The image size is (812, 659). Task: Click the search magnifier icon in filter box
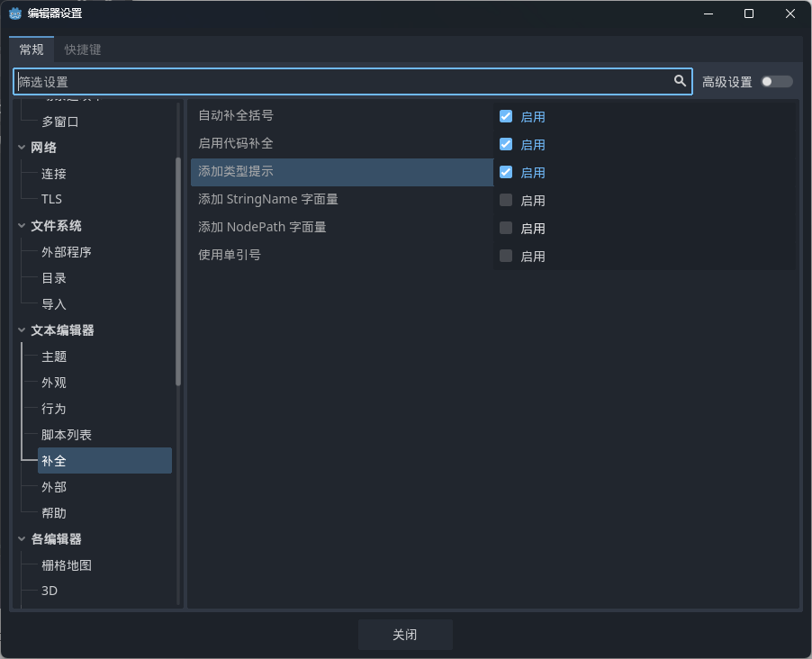[x=680, y=81]
